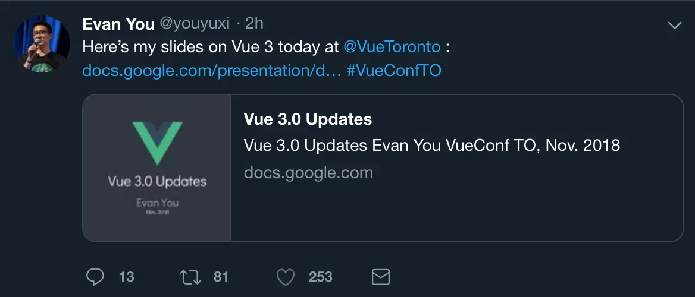This screenshot has height=297, width=695.
Task: Click the @youyuxi handle
Action: coord(195,24)
